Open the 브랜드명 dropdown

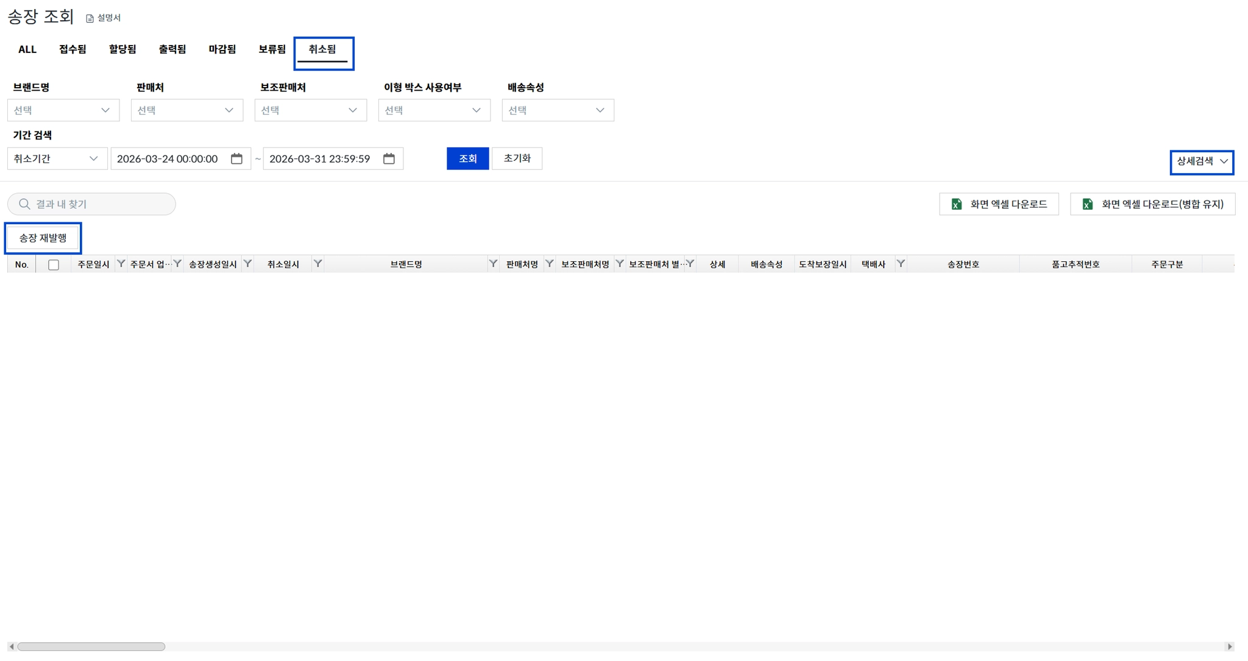63,110
